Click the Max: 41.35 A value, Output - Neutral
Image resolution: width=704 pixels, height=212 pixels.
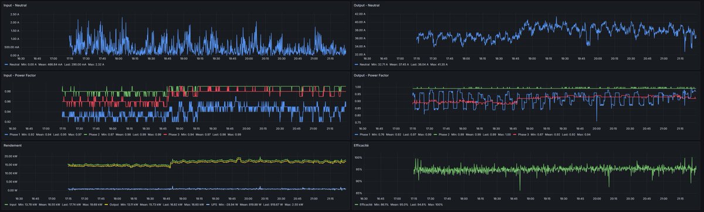point(439,64)
